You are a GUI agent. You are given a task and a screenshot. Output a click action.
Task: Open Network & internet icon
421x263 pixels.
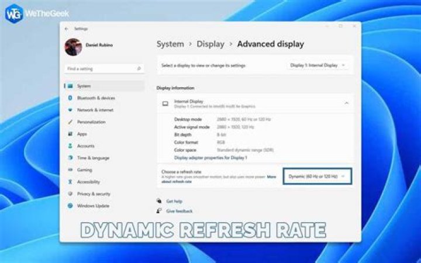click(70, 110)
